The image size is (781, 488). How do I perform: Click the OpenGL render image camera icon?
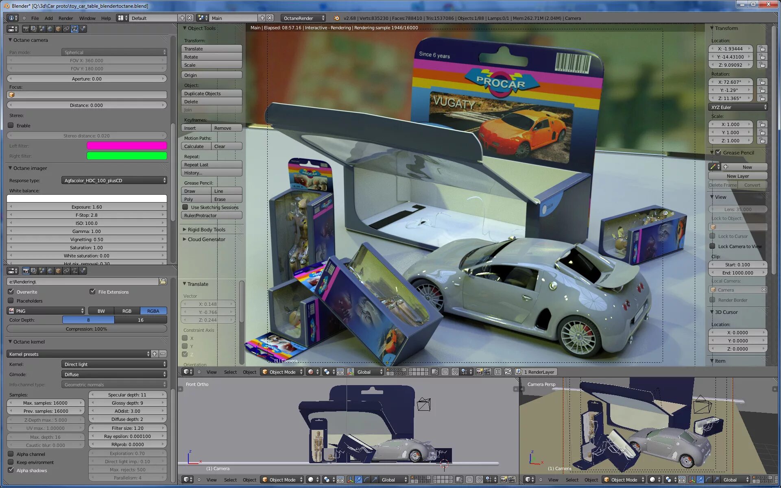pos(480,372)
